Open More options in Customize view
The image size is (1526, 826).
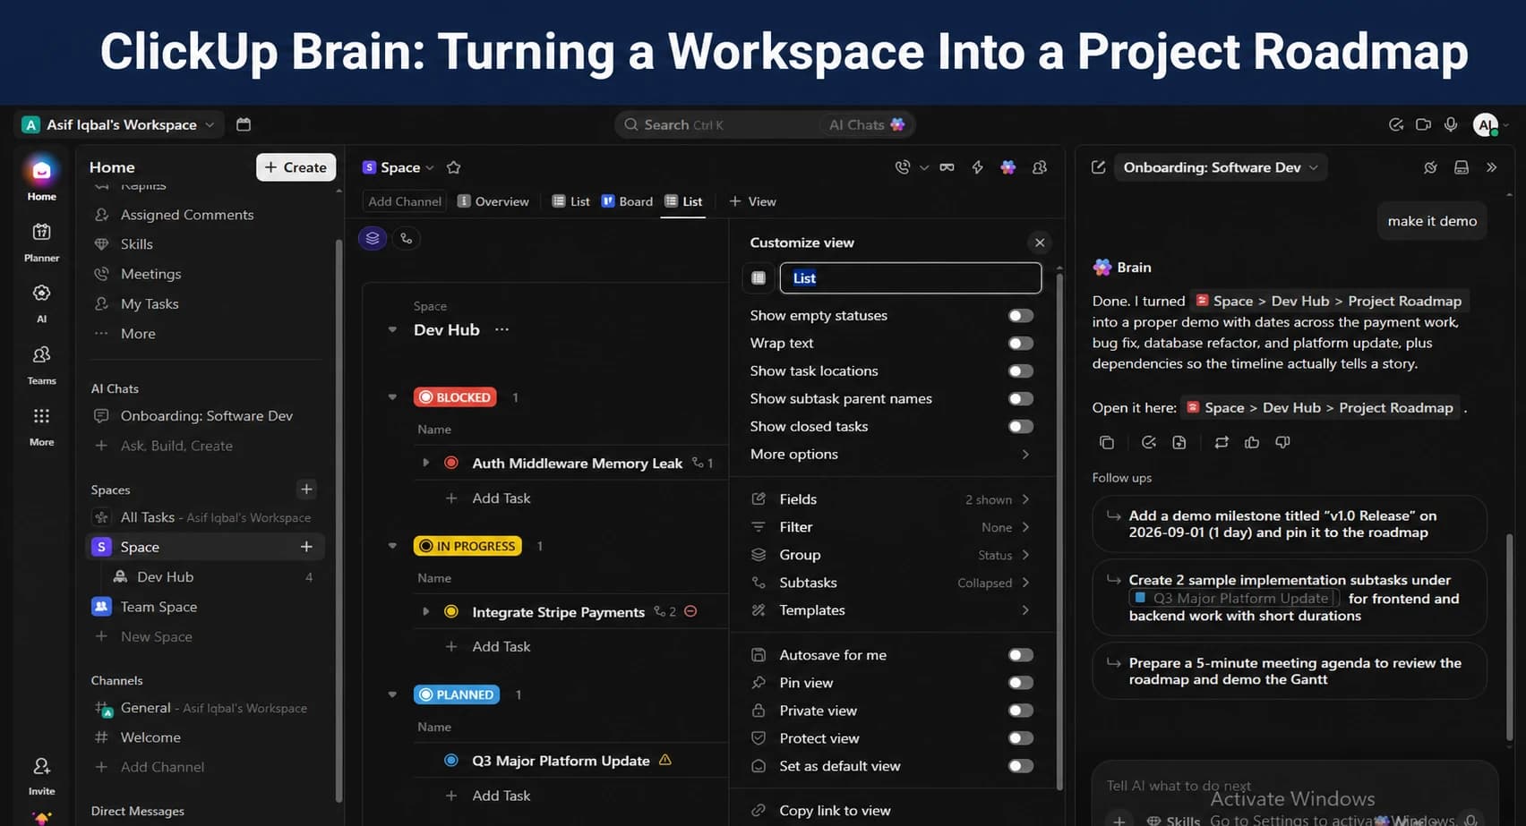890,455
